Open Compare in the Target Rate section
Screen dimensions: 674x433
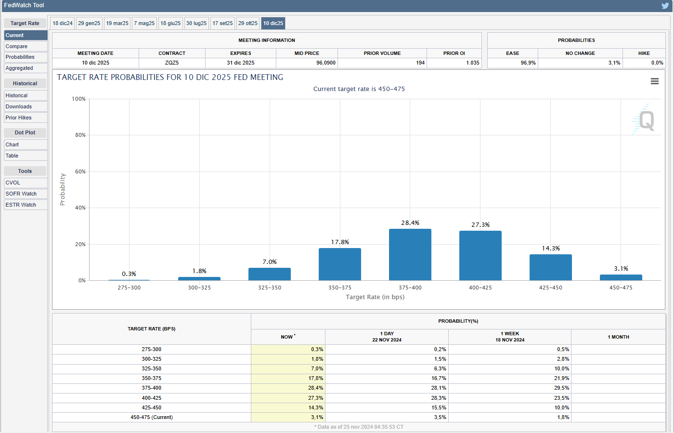tap(26, 46)
